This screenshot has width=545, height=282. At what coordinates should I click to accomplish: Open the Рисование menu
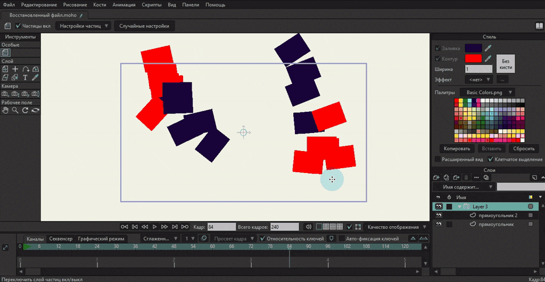tap(76, 5)
